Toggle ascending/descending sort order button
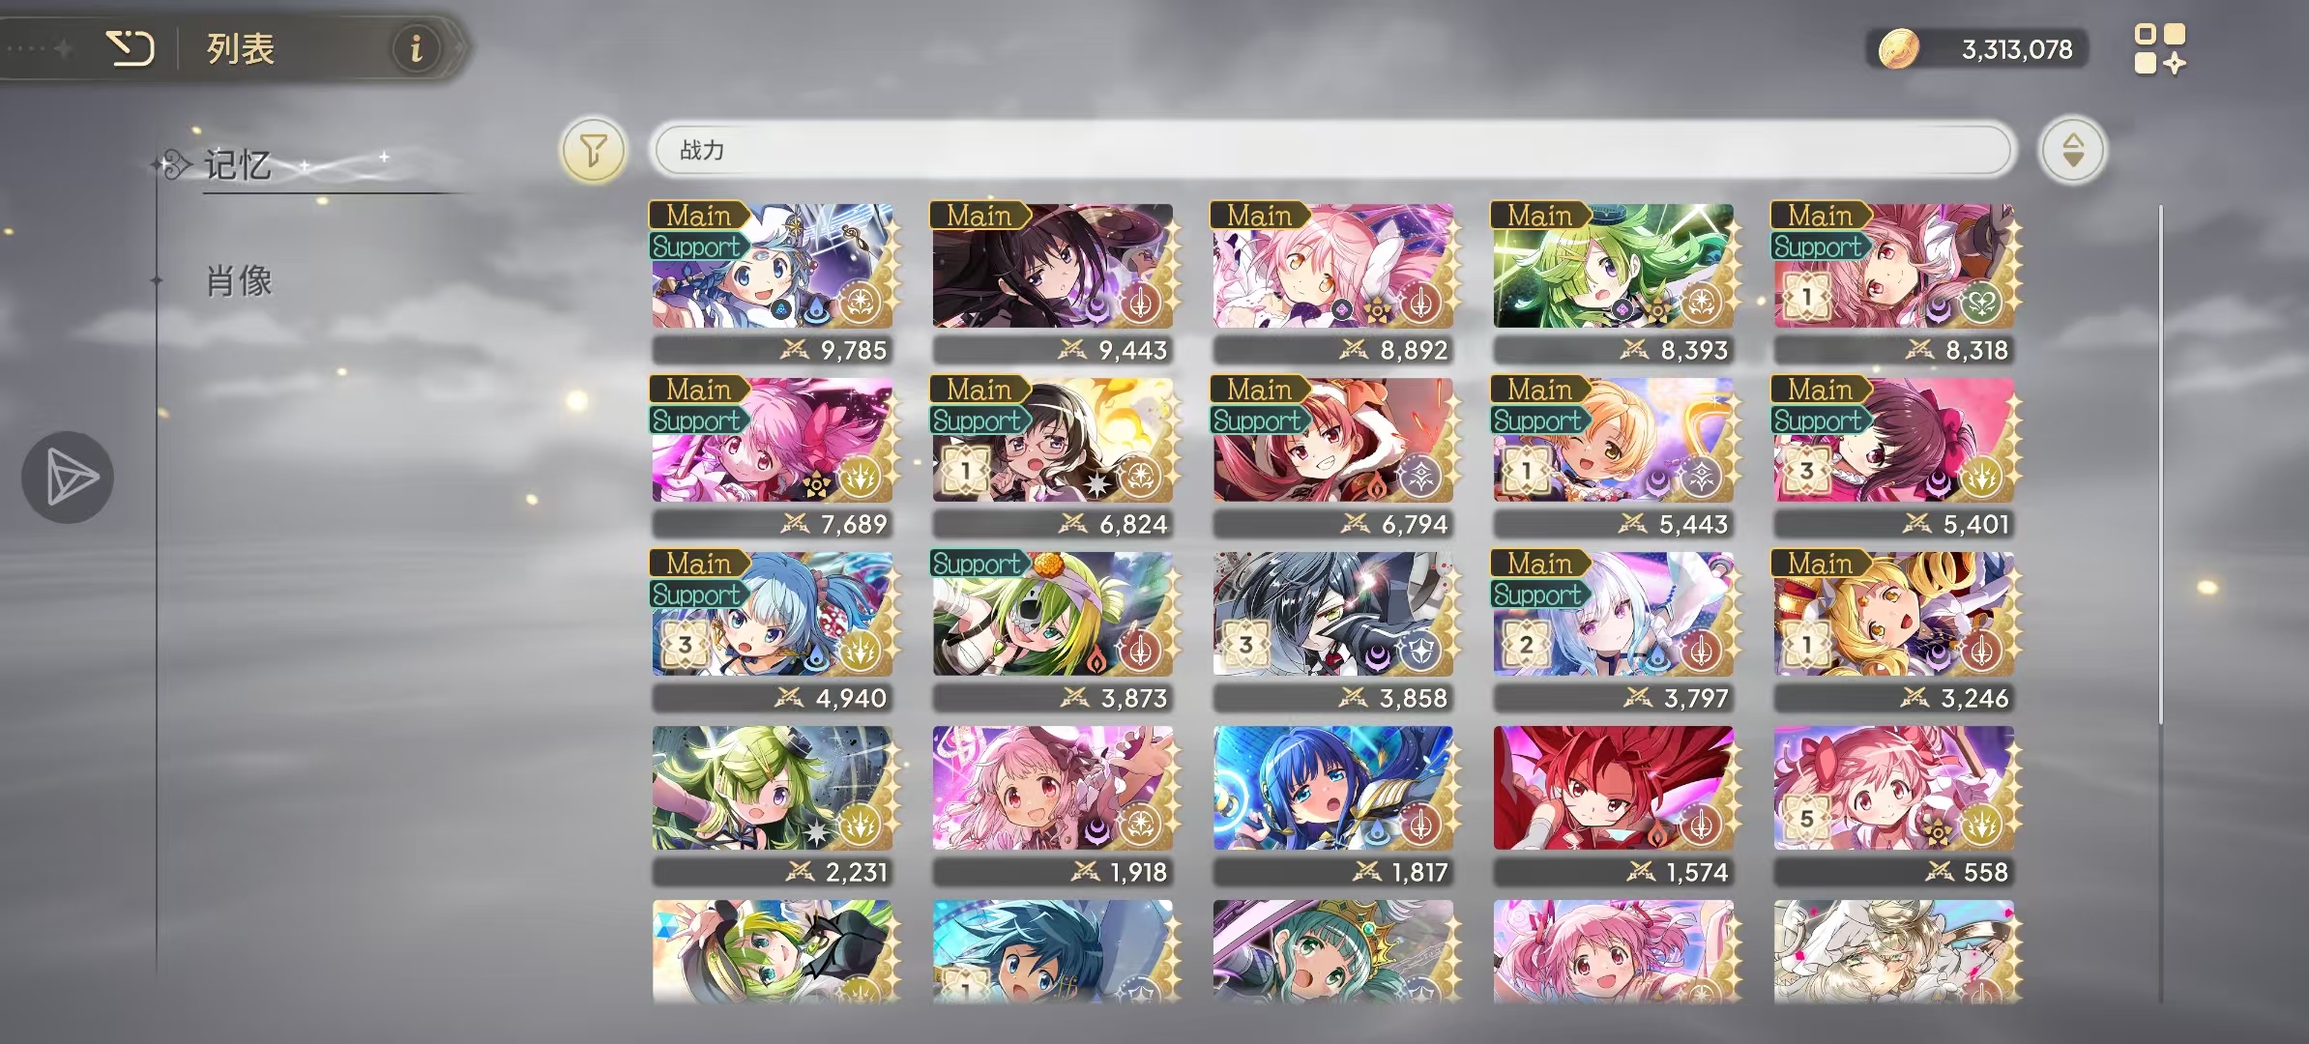This screenshot has width=2309, height=1044. pyautogui.click(x=2072, y=150)
